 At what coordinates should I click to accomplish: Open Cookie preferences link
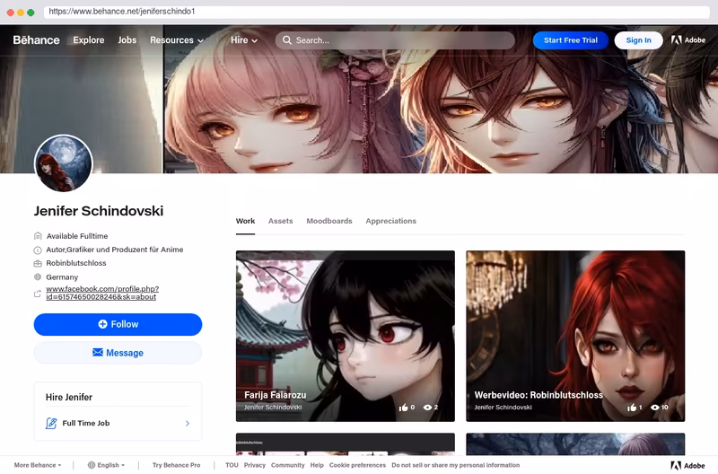(x=357, y=465)
